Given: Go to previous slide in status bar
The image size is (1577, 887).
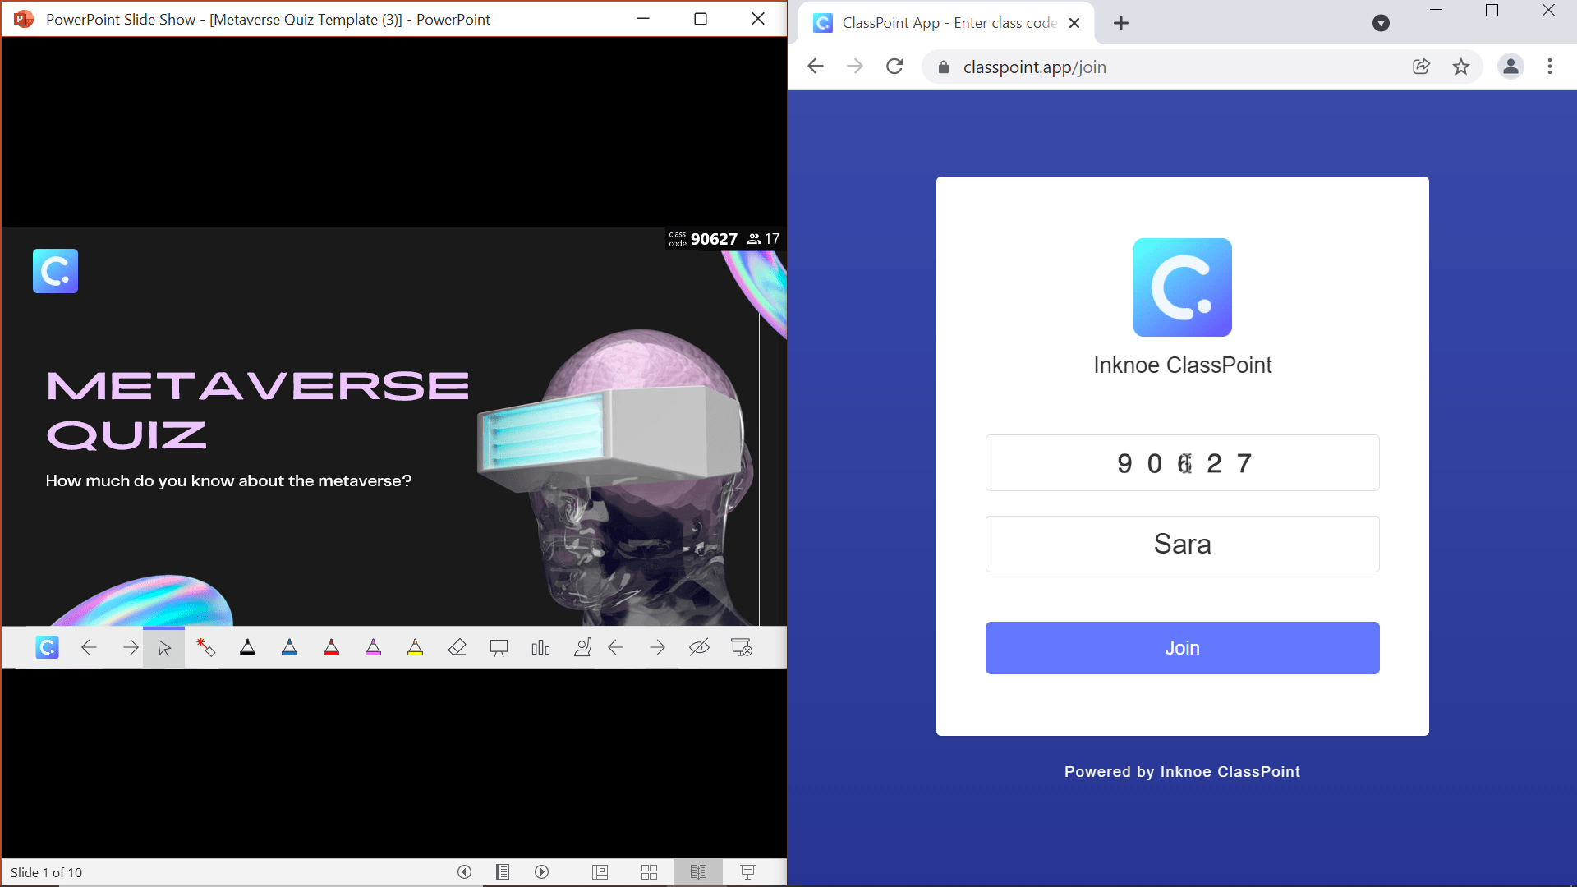Looking at the screenshot, I should tap(465, 872).
